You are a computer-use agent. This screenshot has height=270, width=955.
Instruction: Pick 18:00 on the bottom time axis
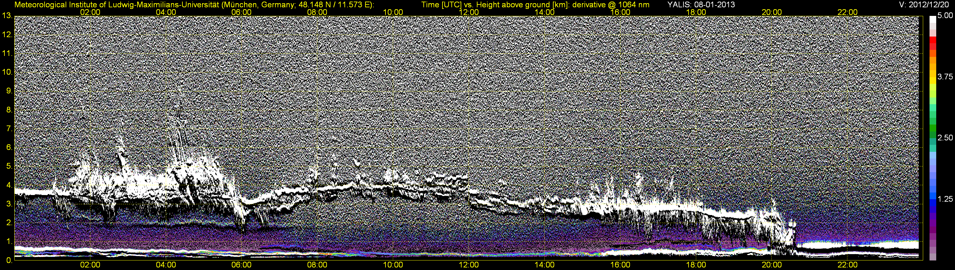pyautogui.click(x=696, y=265)
